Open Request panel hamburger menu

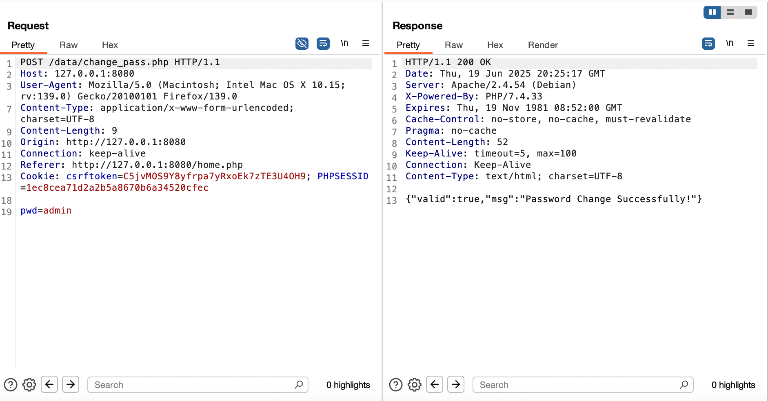point(366,43)
